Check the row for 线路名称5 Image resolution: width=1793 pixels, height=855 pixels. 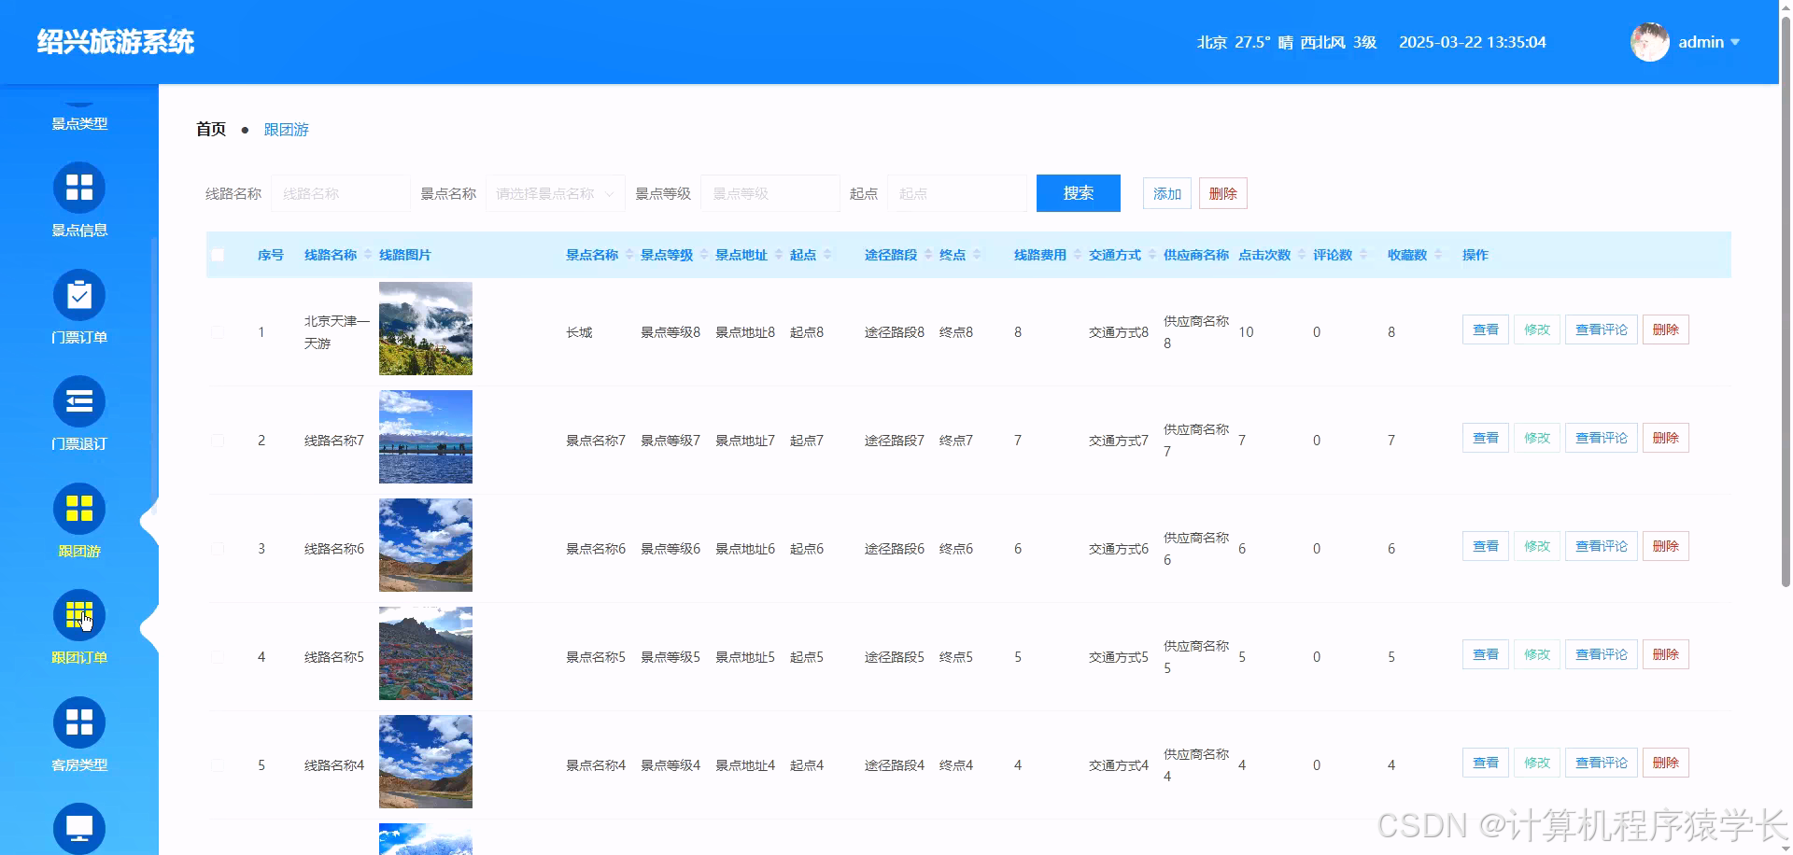coord(218,657)
